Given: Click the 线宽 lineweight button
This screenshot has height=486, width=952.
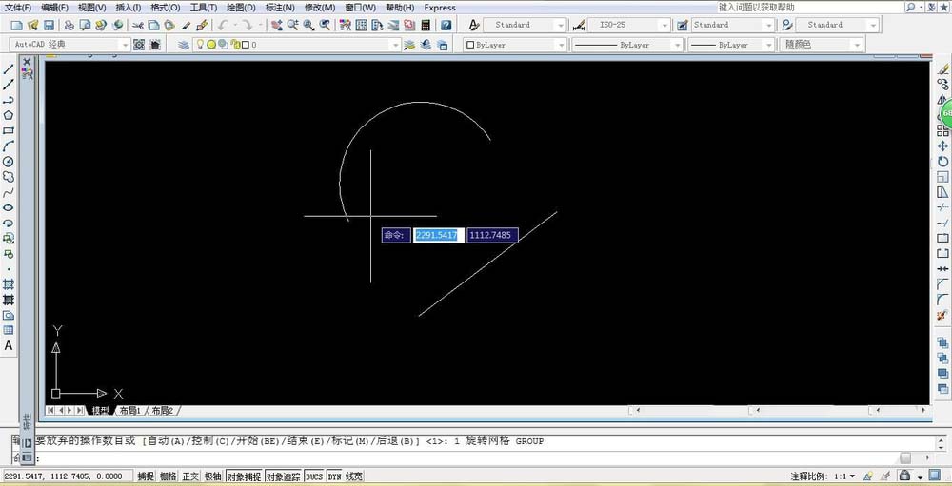Looking at the screenshot, I should point(353,476).
